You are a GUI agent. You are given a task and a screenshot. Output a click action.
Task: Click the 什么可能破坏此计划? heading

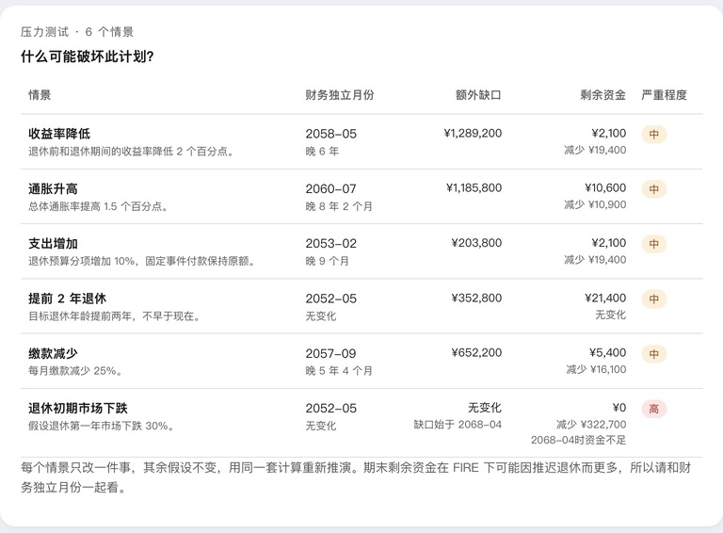pyautogui.click(x=88, y=57)
